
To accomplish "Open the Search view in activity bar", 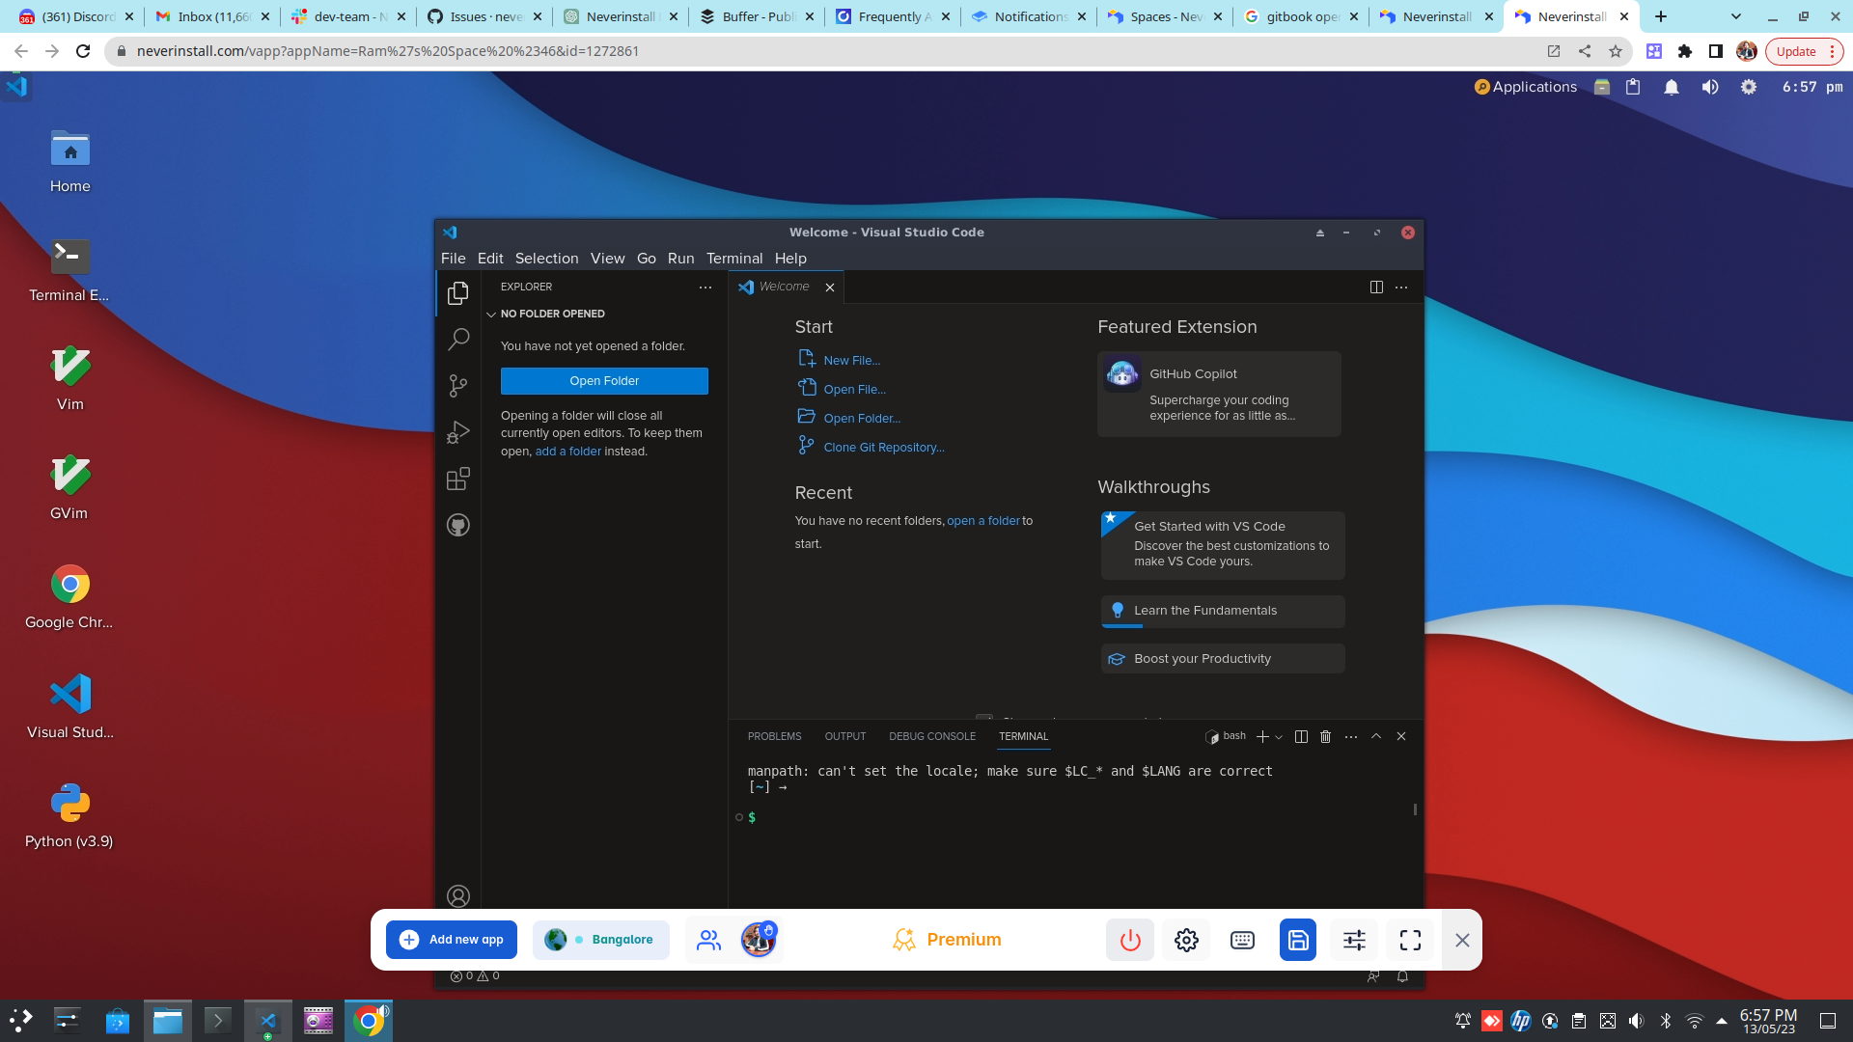I will click(458, 339).
